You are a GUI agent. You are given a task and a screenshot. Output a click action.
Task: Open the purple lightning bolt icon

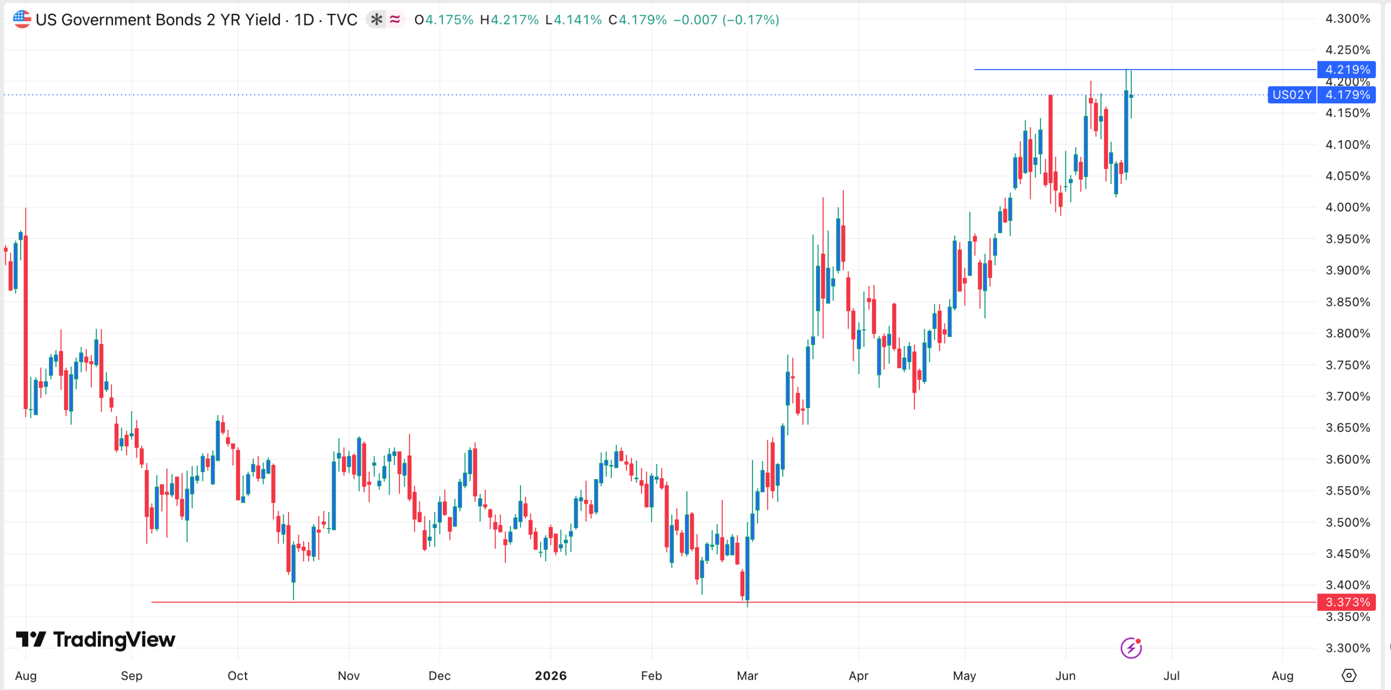[x=1131, y=648]
